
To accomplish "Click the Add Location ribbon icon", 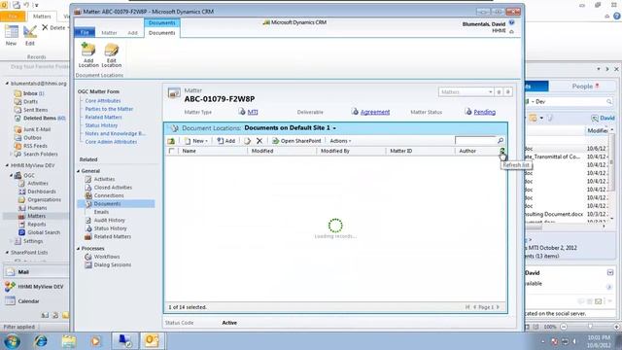I will point(88,55).
